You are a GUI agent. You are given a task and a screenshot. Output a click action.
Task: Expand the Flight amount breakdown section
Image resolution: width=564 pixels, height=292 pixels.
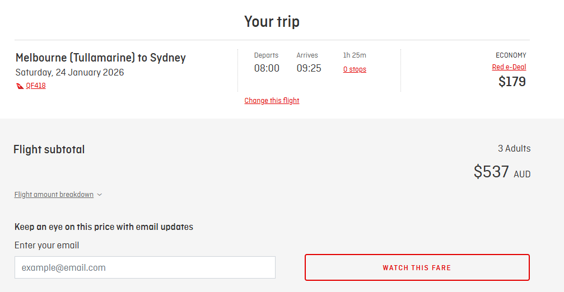[54, 195]
